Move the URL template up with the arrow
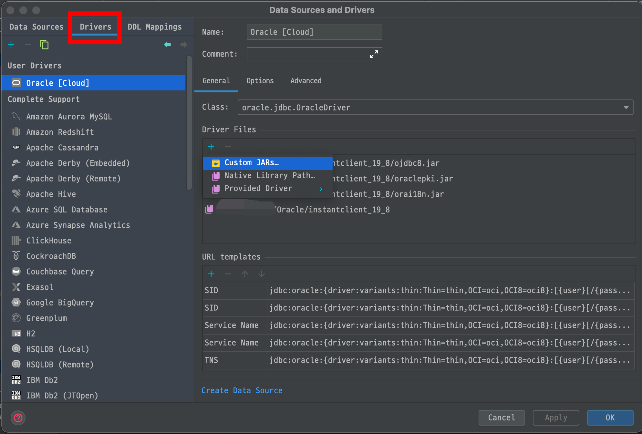Screen dimensions: 642x434 245,274
